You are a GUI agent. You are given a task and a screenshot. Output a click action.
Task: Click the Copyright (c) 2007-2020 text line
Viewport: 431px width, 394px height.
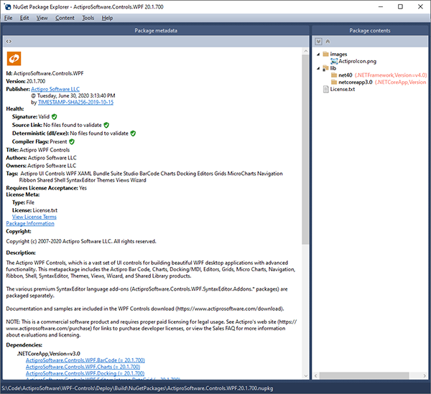(81, 241)
